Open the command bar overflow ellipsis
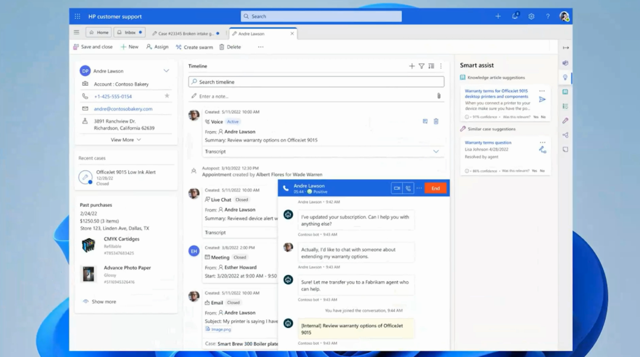Screen dimensions: 640x357 coord(260,47)
